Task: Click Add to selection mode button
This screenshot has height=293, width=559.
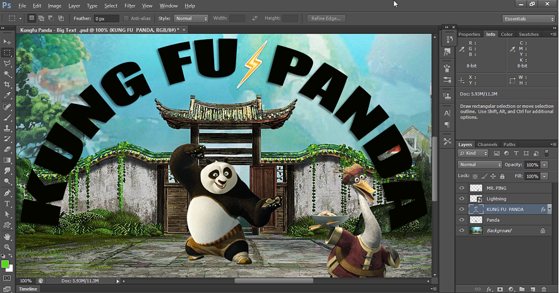Action: [41, 18]
